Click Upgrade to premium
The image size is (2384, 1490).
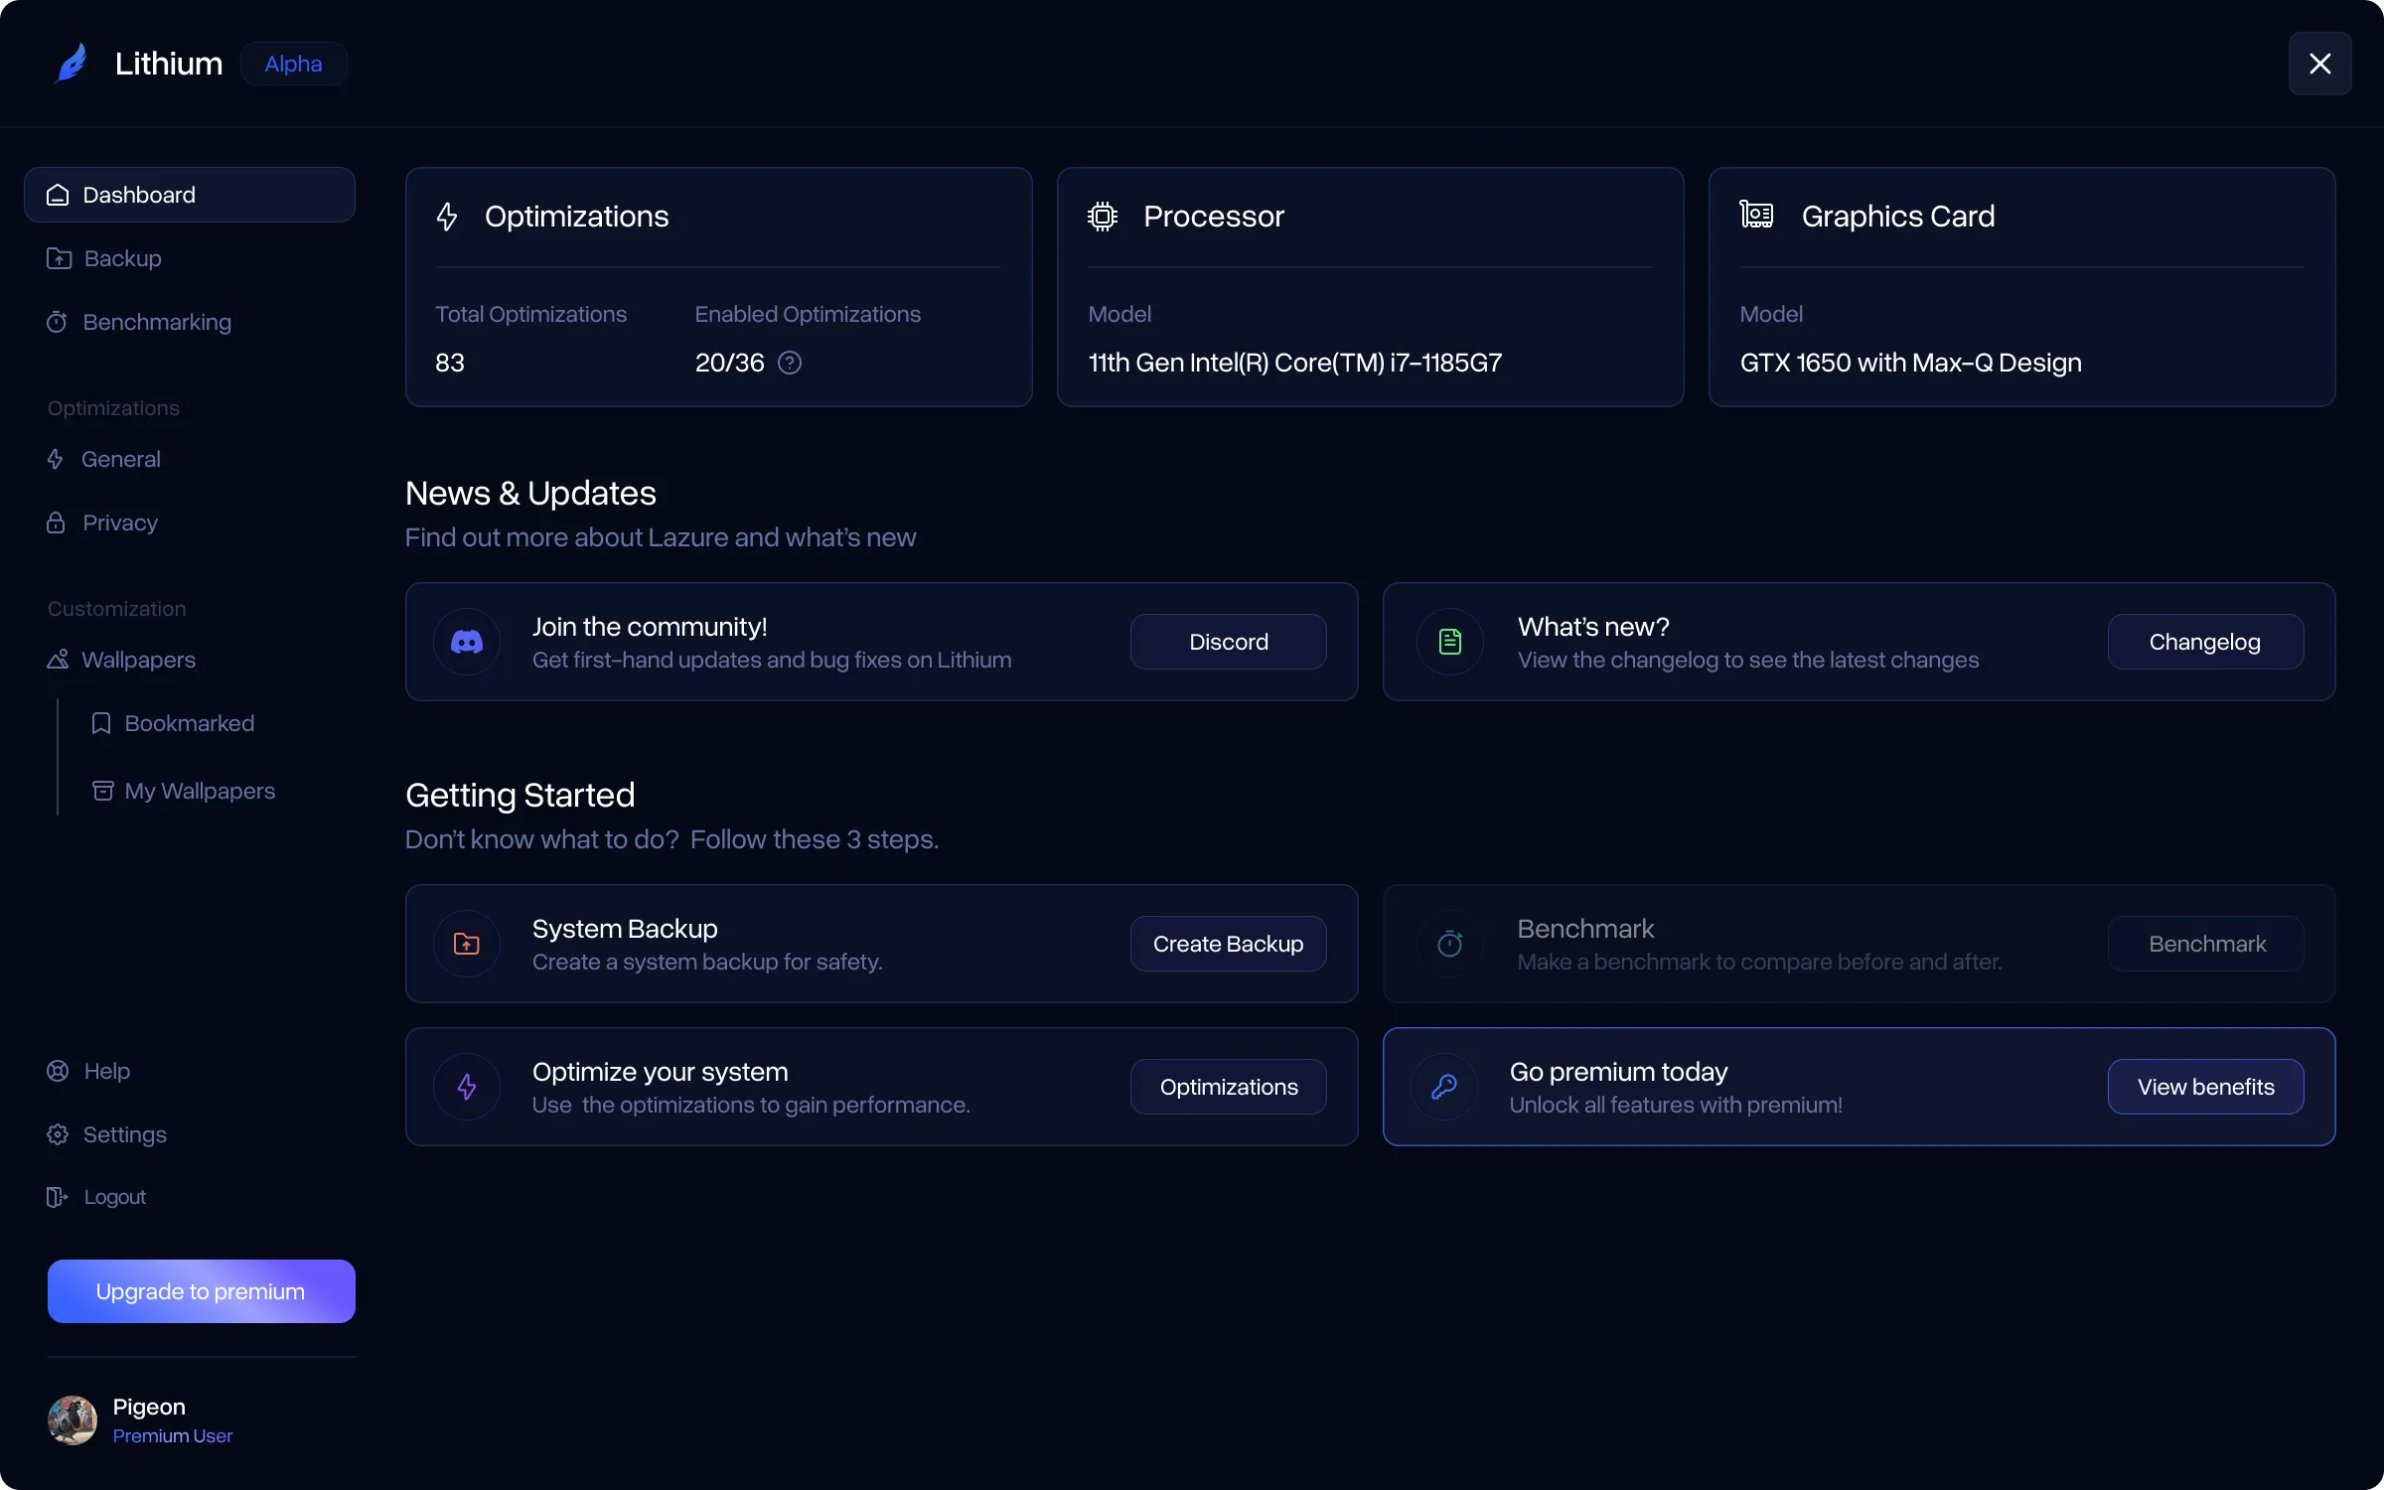pos(201,1290)
